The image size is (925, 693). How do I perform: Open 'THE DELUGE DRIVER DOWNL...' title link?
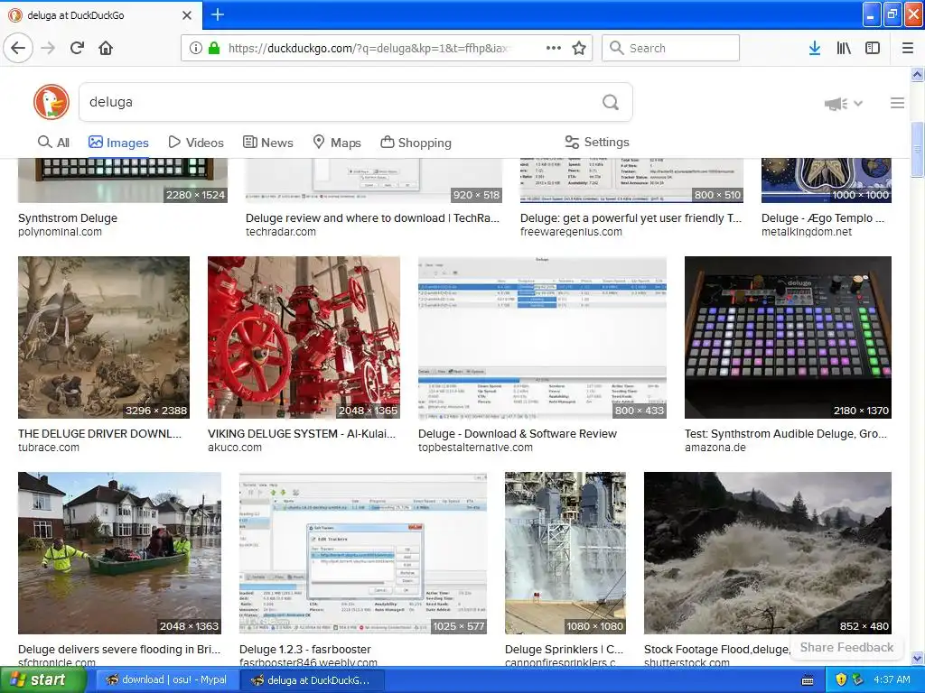pos(99,434)
